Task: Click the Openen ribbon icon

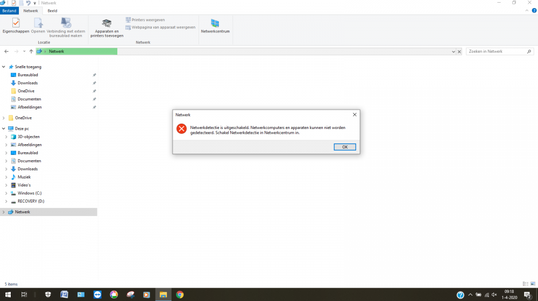Action: [38, 26]
